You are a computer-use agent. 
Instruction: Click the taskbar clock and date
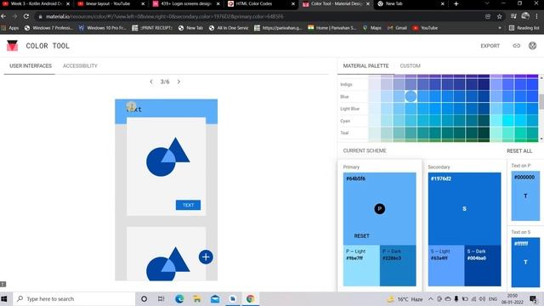[512, 298]
